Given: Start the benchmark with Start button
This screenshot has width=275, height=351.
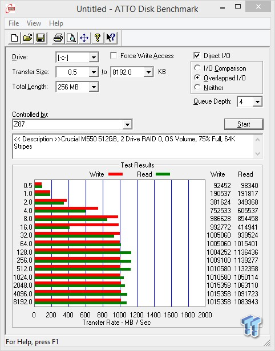Looking at the screenshot, I should (244, 124).
